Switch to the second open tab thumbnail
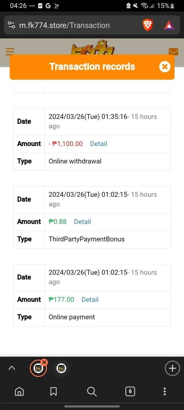This screenshot has height=410, width=184. pos(61,369)
